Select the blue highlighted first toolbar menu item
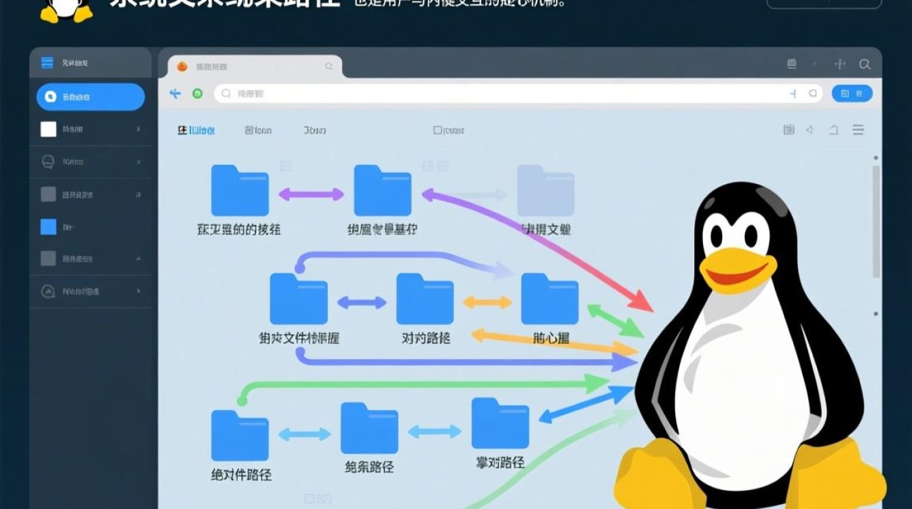The width and height of the screenshot is (912, 509). tap(196, 130)
